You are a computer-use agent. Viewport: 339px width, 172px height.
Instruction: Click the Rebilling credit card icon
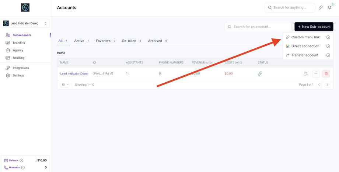(x=8, y=58)
